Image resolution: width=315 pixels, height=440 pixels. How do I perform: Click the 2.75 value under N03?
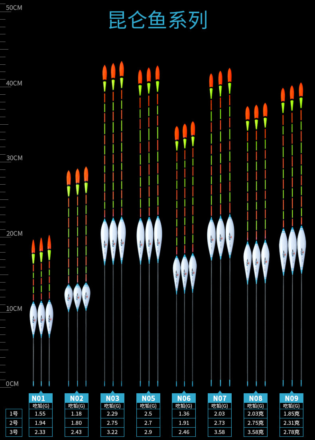point(112,423)
